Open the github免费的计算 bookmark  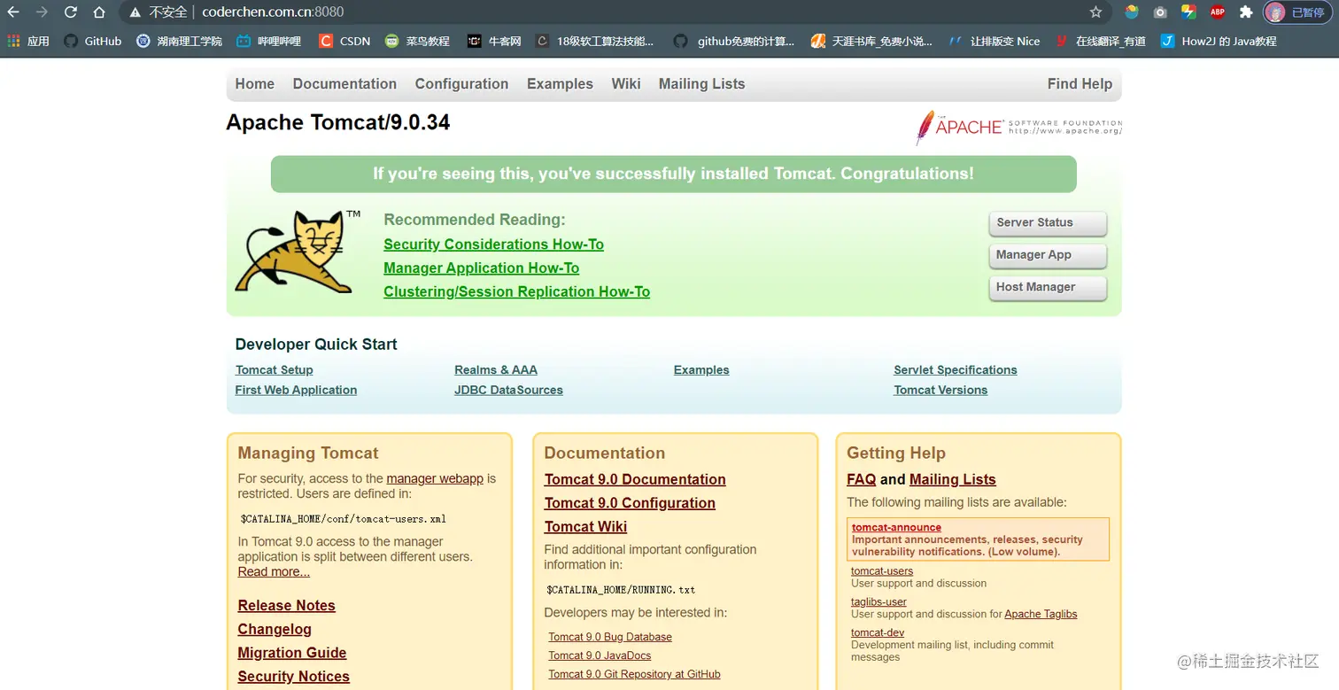tap(734, 41)
